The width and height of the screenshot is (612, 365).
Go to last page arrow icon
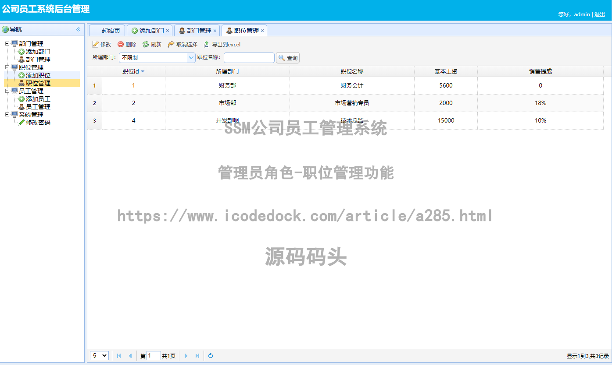[x=197, y=356]
